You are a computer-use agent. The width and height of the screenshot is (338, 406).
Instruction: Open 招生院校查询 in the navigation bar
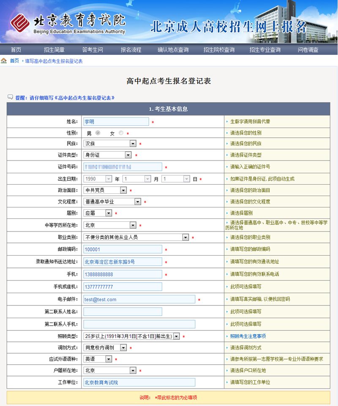pos(219,50)
